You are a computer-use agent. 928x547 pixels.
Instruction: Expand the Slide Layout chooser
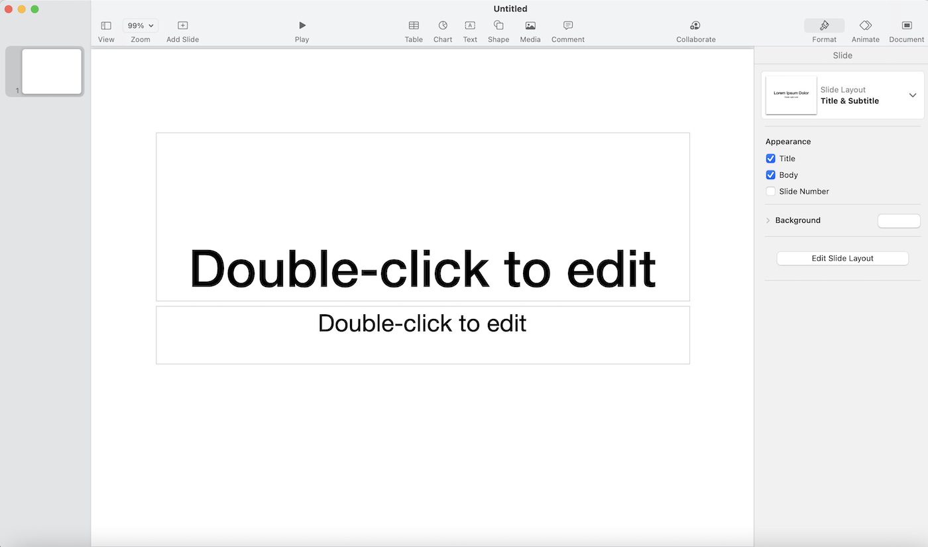click(912, 95)
